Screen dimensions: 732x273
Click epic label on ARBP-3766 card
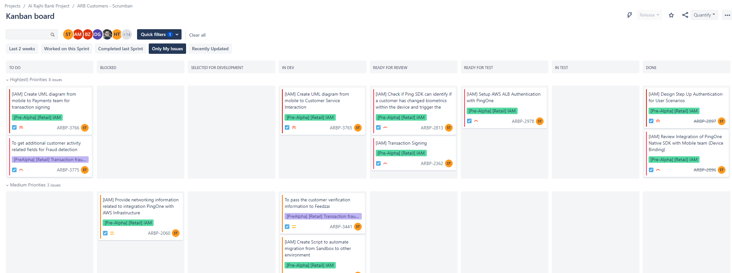pyautogui.click(x=37, y=117)
